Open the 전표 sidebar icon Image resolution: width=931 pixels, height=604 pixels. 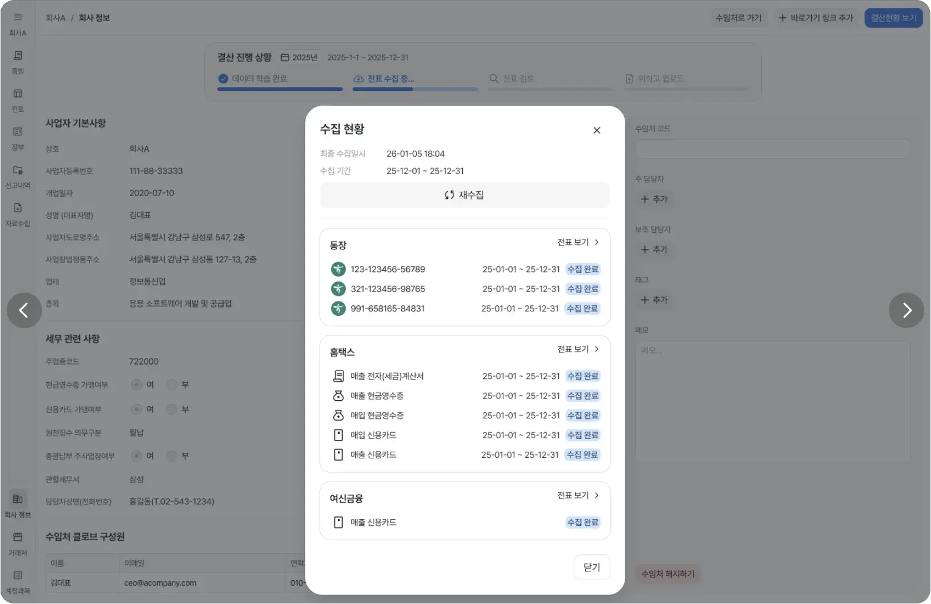[x=18, y=94]
